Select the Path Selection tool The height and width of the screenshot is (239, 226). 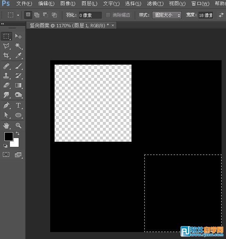point(6,115)
